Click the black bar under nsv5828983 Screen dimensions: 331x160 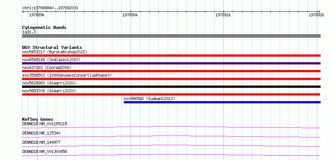tap(171, 87)
